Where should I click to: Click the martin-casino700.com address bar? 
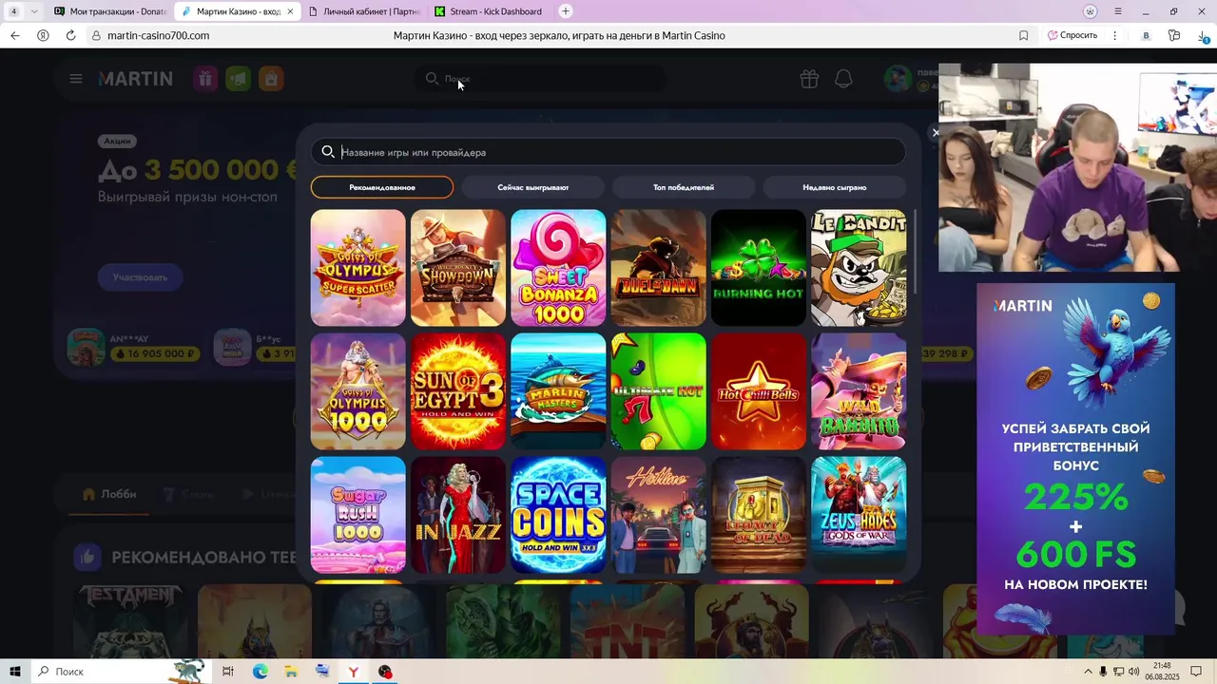pyautogui.click(x=158, y=35)
